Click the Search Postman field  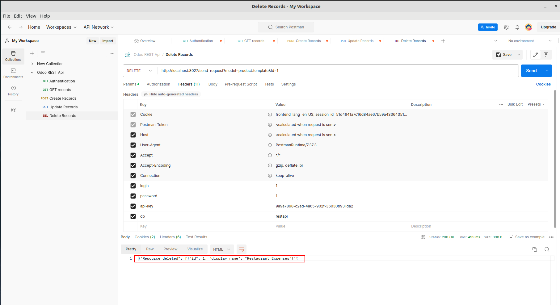[x=286, y=27]
